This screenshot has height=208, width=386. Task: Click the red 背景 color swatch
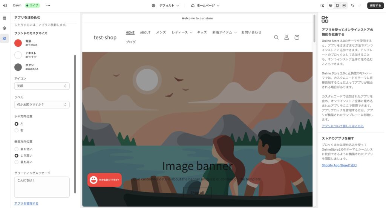pyautogui.click(x=18, y=43)
